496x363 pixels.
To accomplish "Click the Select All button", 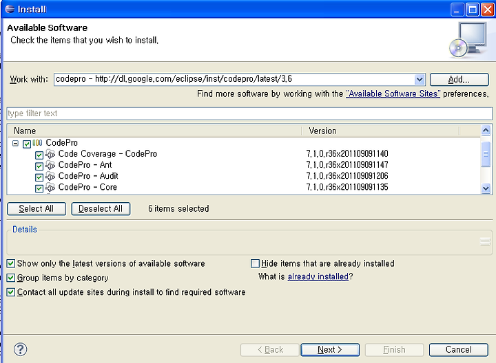I will point(37,208).
